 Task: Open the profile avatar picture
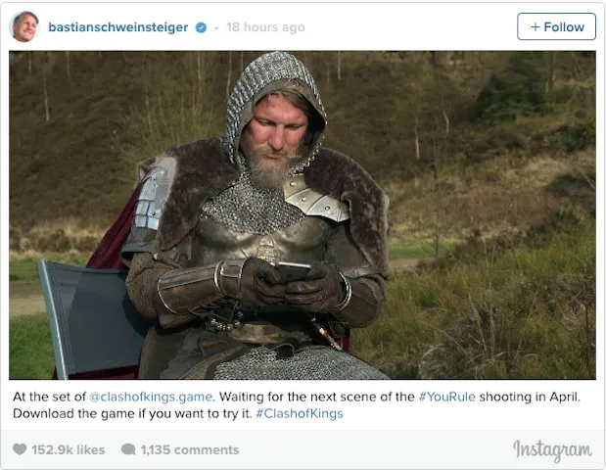pos(23,26)
